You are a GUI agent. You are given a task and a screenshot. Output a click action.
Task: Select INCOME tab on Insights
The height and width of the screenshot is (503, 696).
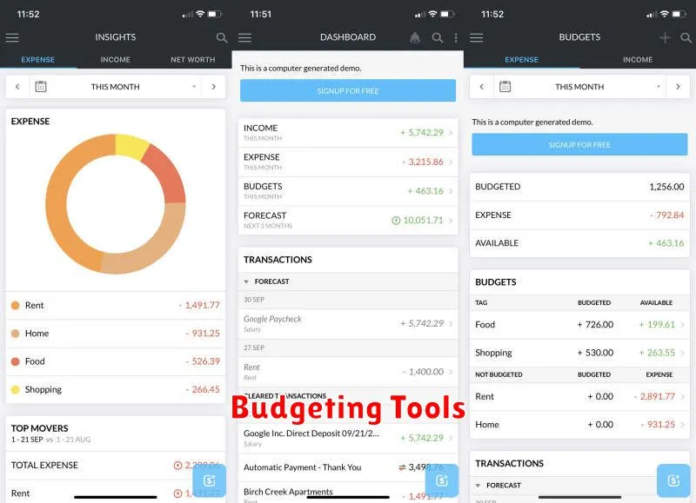[x=116, y=59]
